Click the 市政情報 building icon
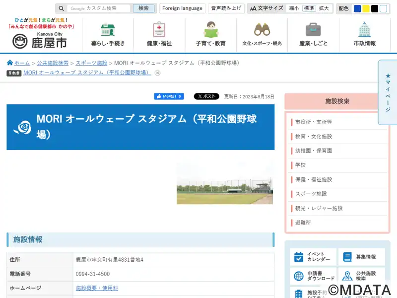Image resolution: width=397 pixels, height=298 pixels. (364, 30)
